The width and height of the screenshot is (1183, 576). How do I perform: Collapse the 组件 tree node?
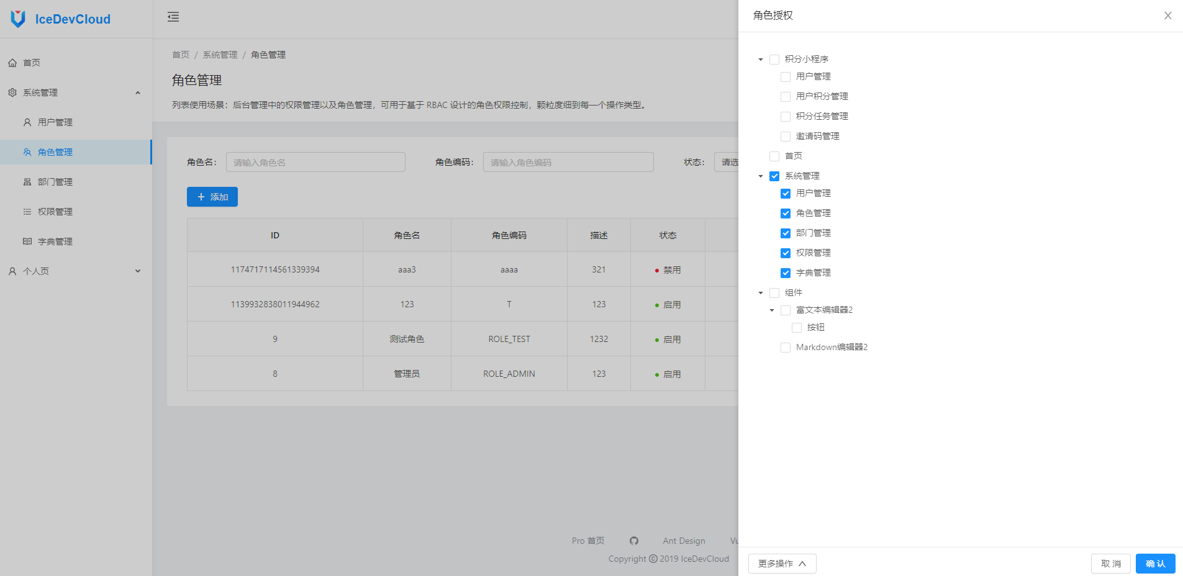pyautogui.click(x=761, y=293)
